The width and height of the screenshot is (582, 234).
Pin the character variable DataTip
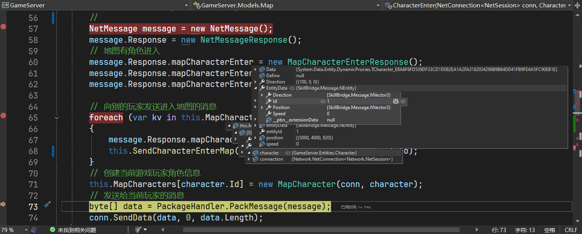tap(287, 153)
